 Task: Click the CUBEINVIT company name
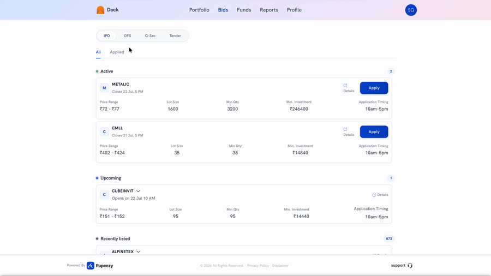(x=122, y=191)
